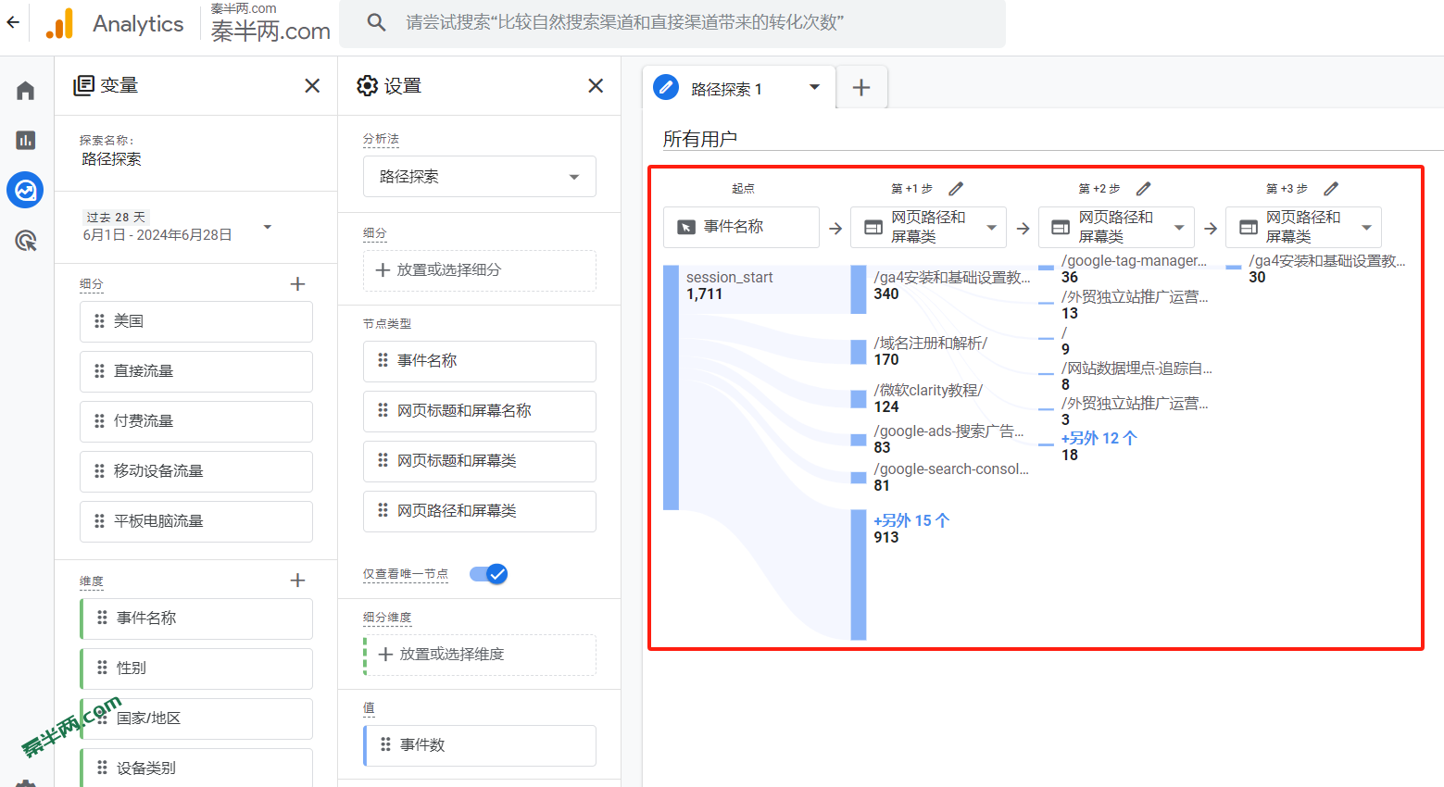1444x787 pixels.
Task: Select the Explore compass icon
Action: (x=24, y=190)
